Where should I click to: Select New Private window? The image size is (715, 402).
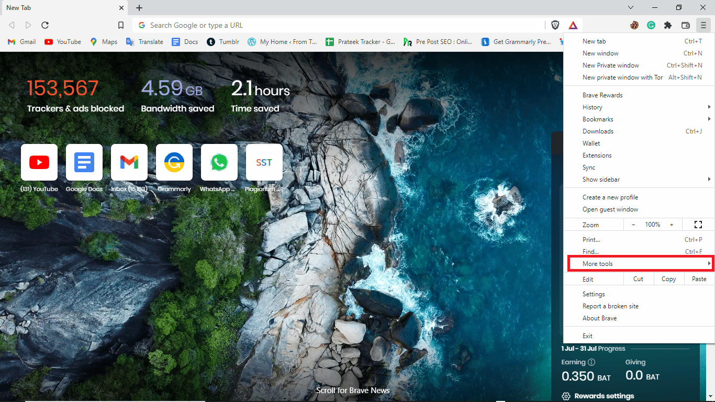[639, 65]
